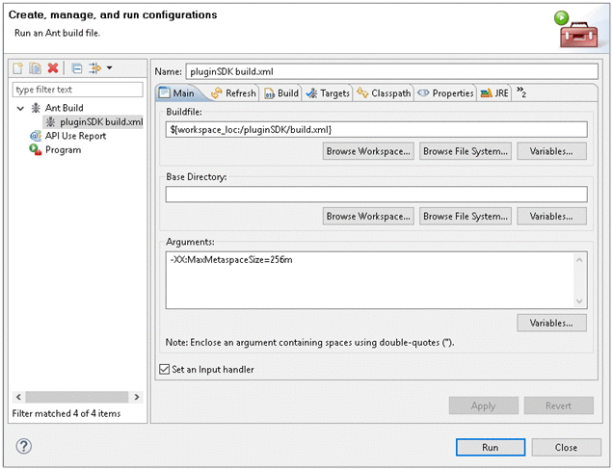This screenshot has width=613, height=470.
Task: Click the Collapse All icon
Action: [x=76, y=68]
